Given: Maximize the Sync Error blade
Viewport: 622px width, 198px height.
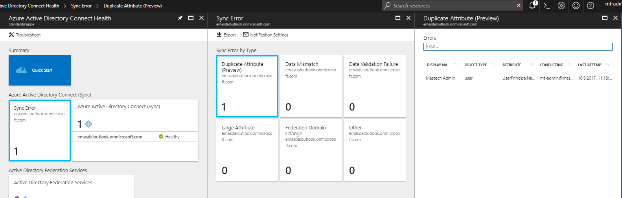Looking at the screenshot, I should click(397, 18).
